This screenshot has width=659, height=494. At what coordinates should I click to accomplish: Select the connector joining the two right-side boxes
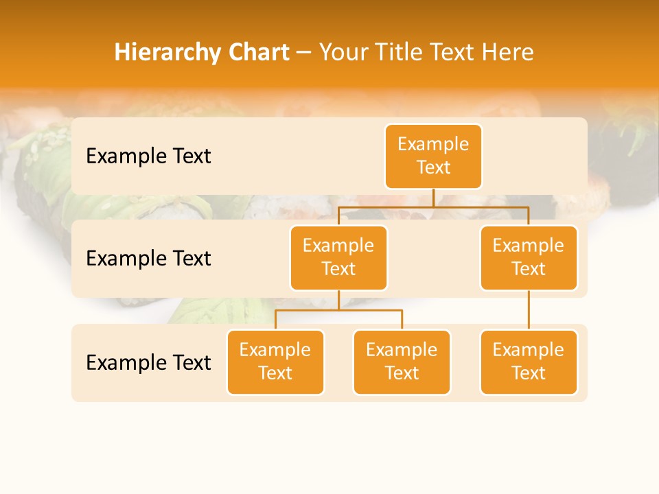529,310
